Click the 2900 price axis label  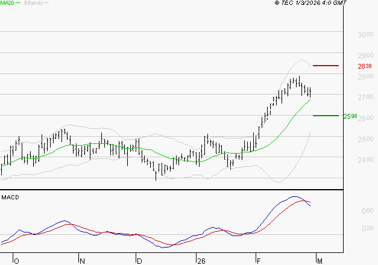365,55
